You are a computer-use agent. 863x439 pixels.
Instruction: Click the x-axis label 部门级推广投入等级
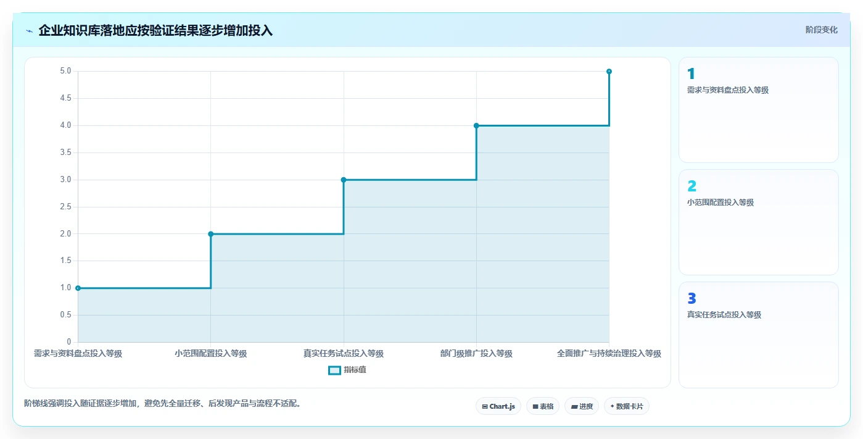pos(476,354)
